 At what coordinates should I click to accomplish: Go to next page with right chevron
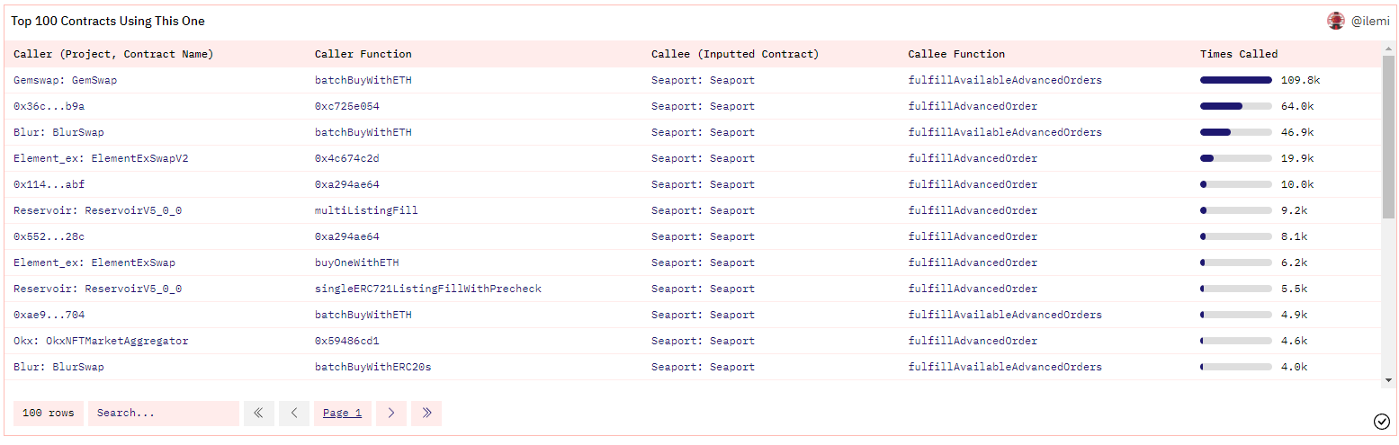coord(391,414)
